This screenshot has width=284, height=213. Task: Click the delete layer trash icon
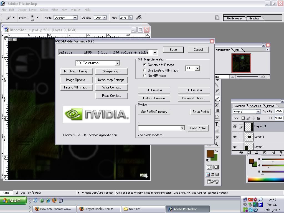pyautogui.click(x=281, y=153)
